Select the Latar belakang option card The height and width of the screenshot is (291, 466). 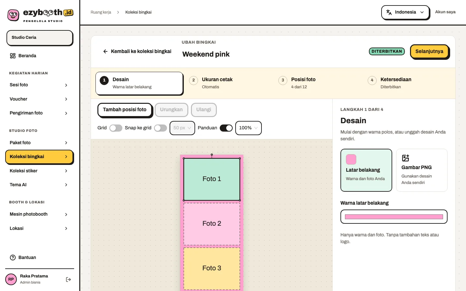(x=366, y=170)
